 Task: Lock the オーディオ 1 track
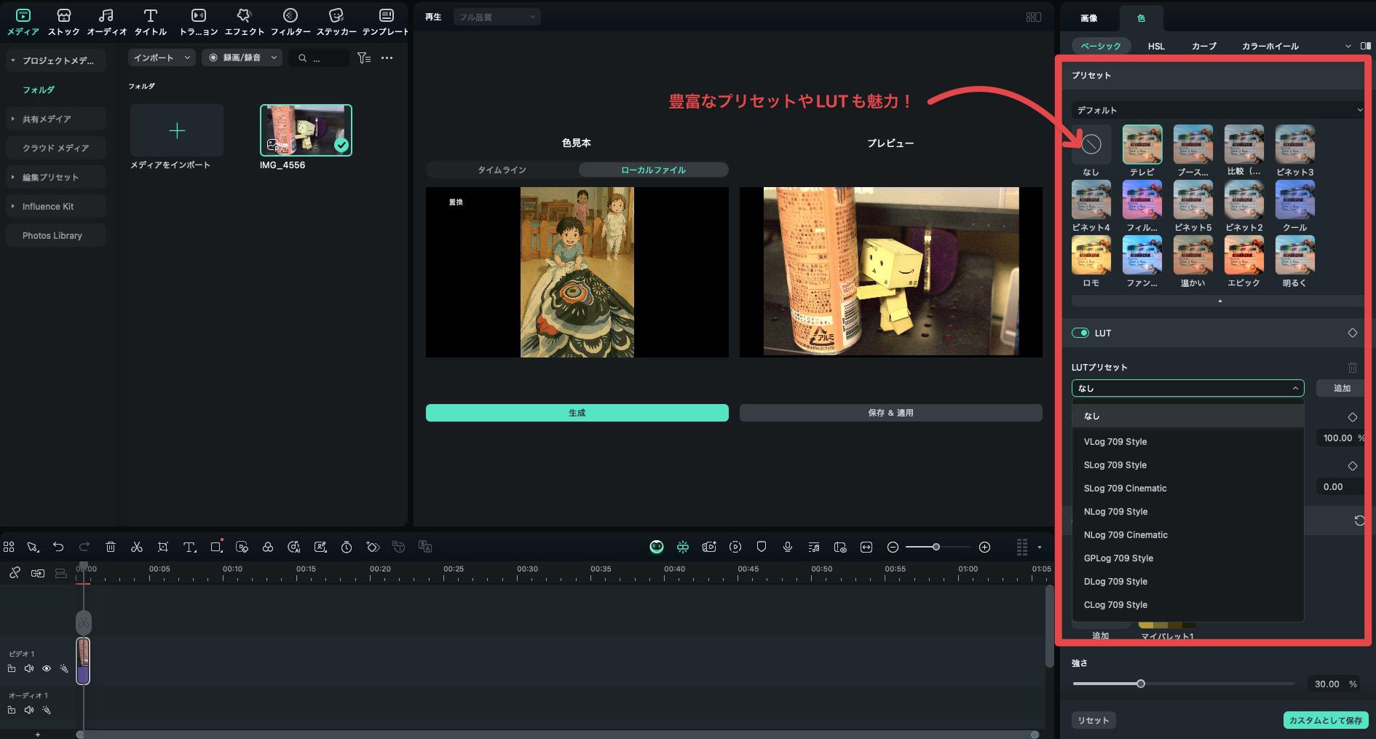[x=12, y=710]
